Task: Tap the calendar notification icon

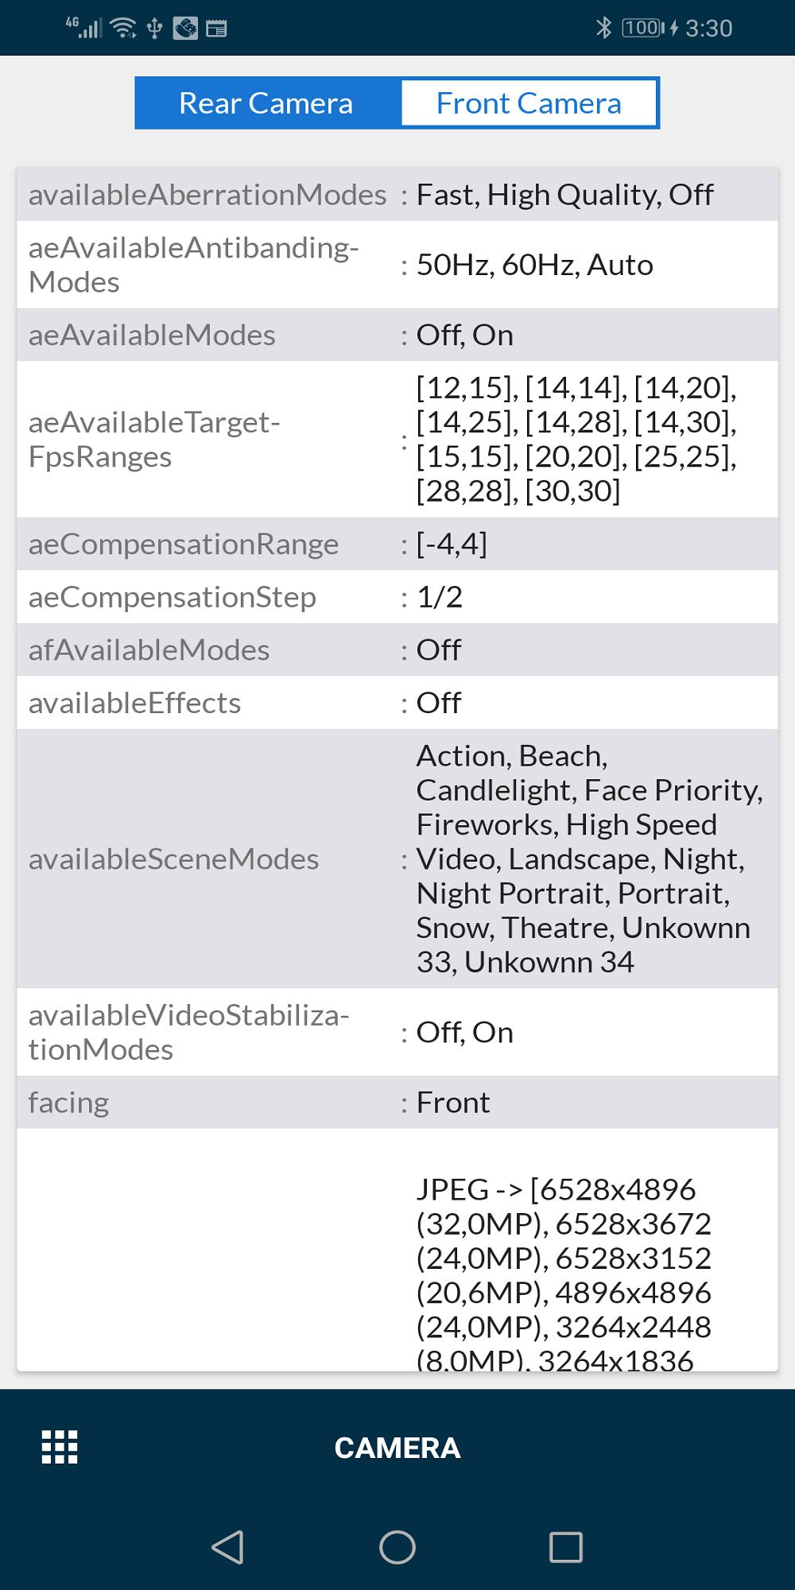Action: tap(216, 29)
